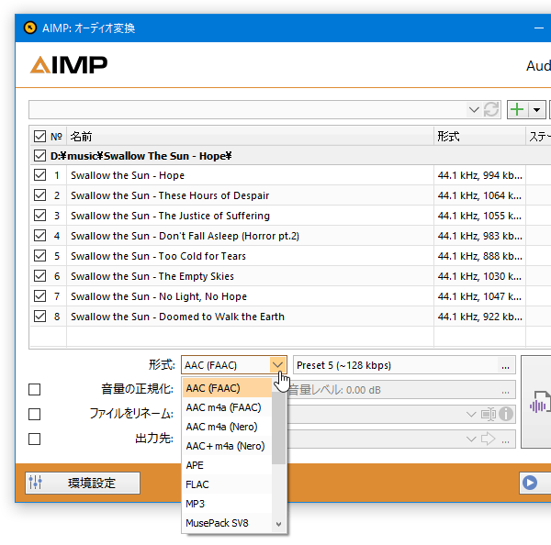
Task: Click the AIMP app icon in title bar
Action: [30, 28]
